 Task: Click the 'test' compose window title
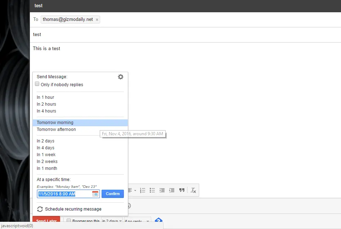[x=39, y=6]
